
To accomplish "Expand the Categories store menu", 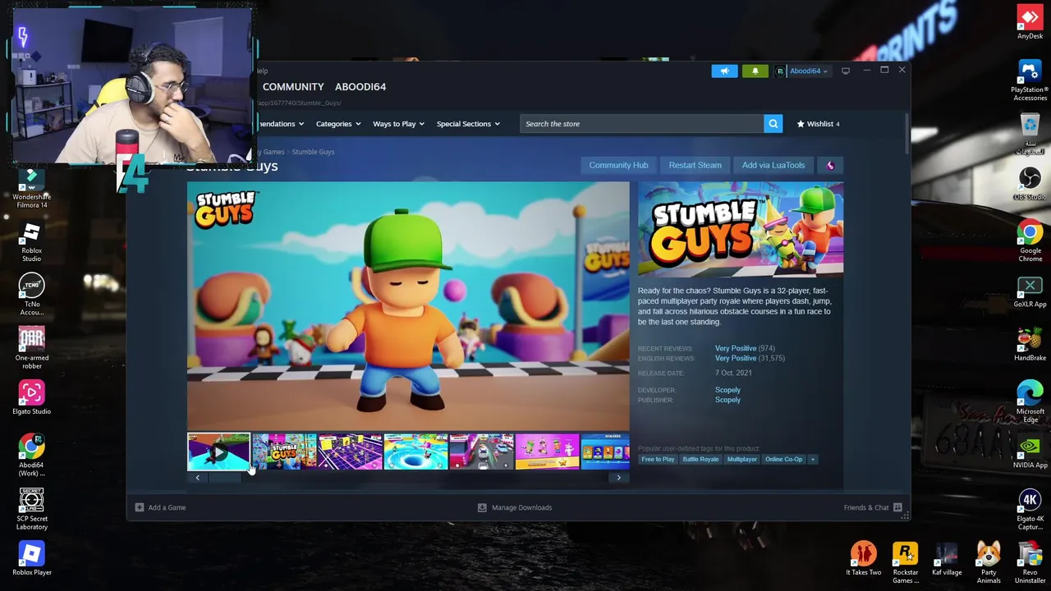I will pyautogui.click(x=338, y=124).
